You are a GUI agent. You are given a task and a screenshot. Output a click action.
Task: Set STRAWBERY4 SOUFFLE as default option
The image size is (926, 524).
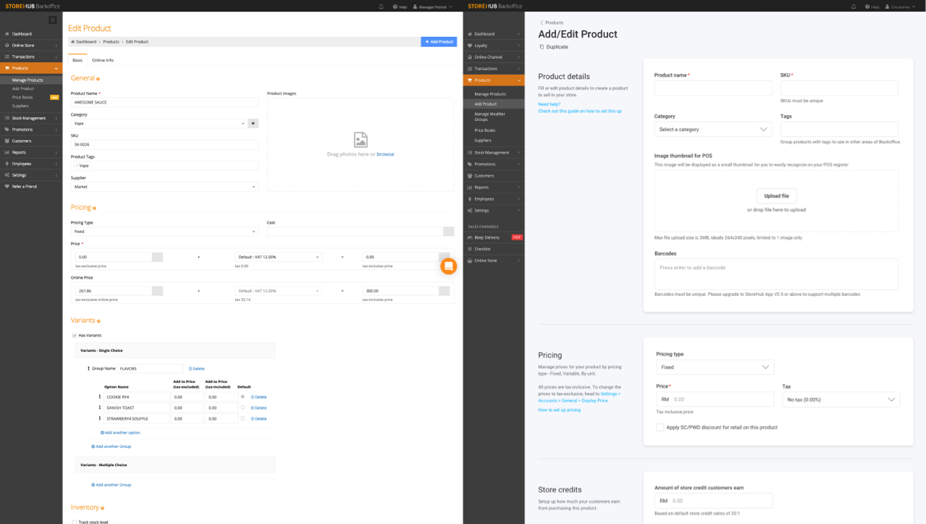pyautogui.click(x=243, y=418)
